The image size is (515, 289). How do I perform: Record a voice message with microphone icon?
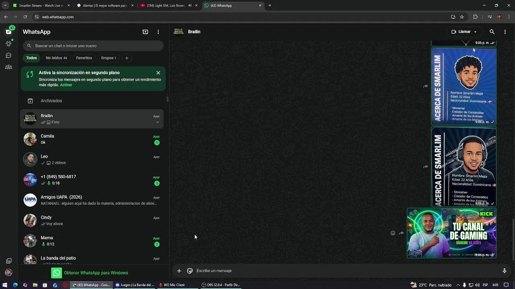tap(504, 271)
